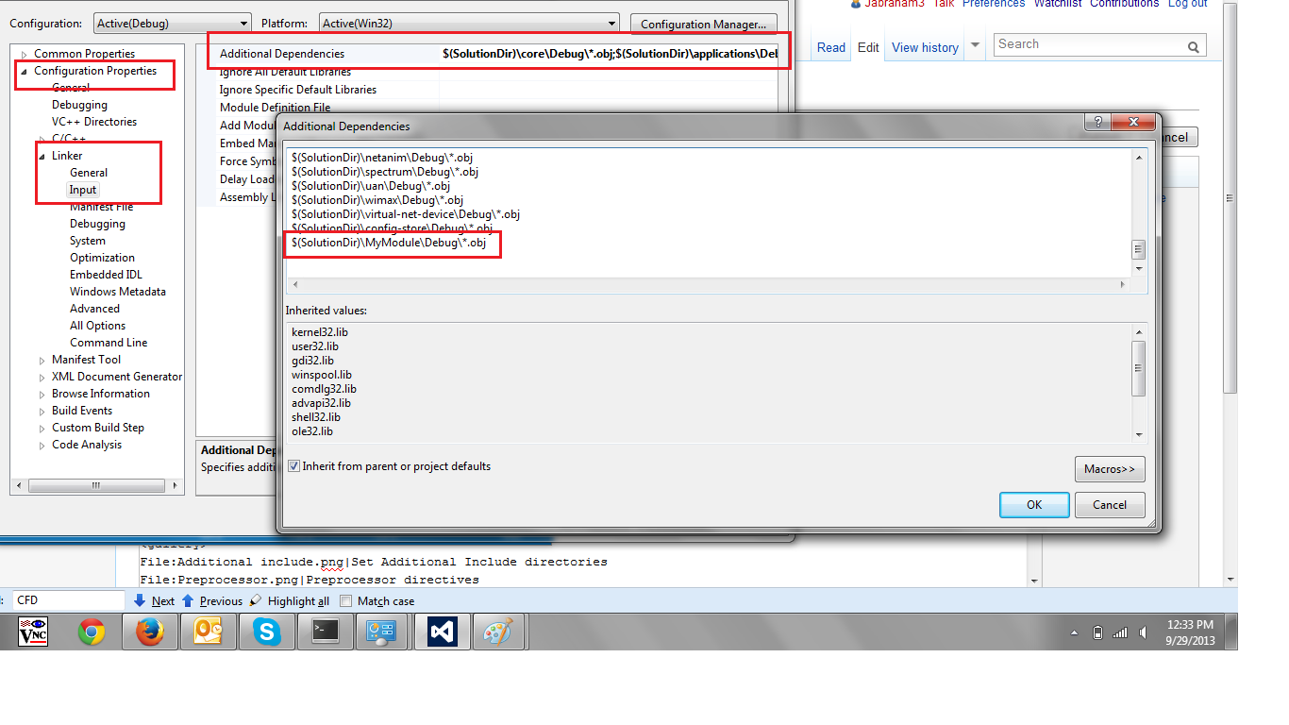
Task: Click the property tree horizontal scrollbar
Action: pos(96,486)
